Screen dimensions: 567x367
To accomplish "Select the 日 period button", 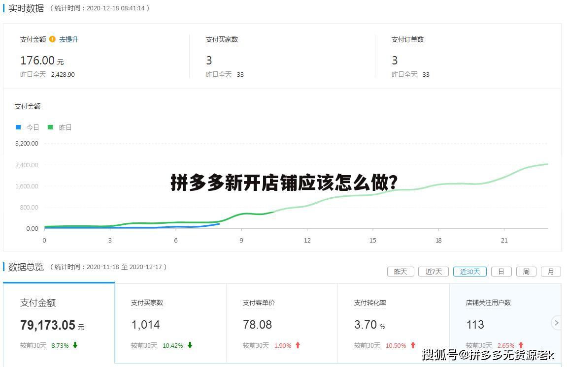I will [501, 272].
